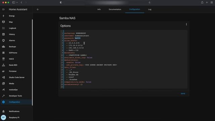Click the .DS_Store veto entry

tap(73, 72)
